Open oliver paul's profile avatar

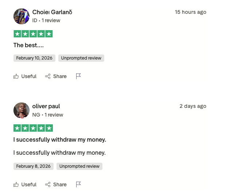(x=22, y=110)
